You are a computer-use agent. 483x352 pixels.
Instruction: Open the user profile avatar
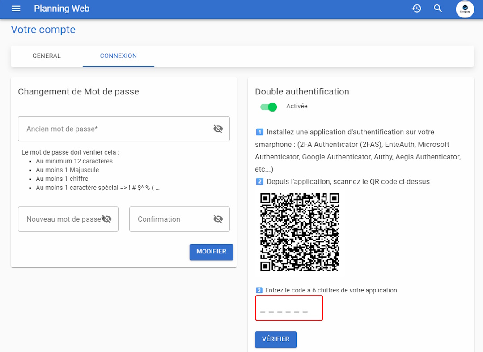coord(465,9)
